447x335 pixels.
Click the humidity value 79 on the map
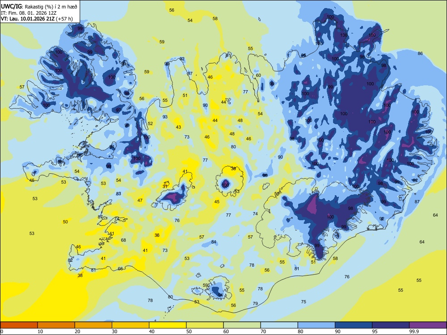click(x=255, y=303)
